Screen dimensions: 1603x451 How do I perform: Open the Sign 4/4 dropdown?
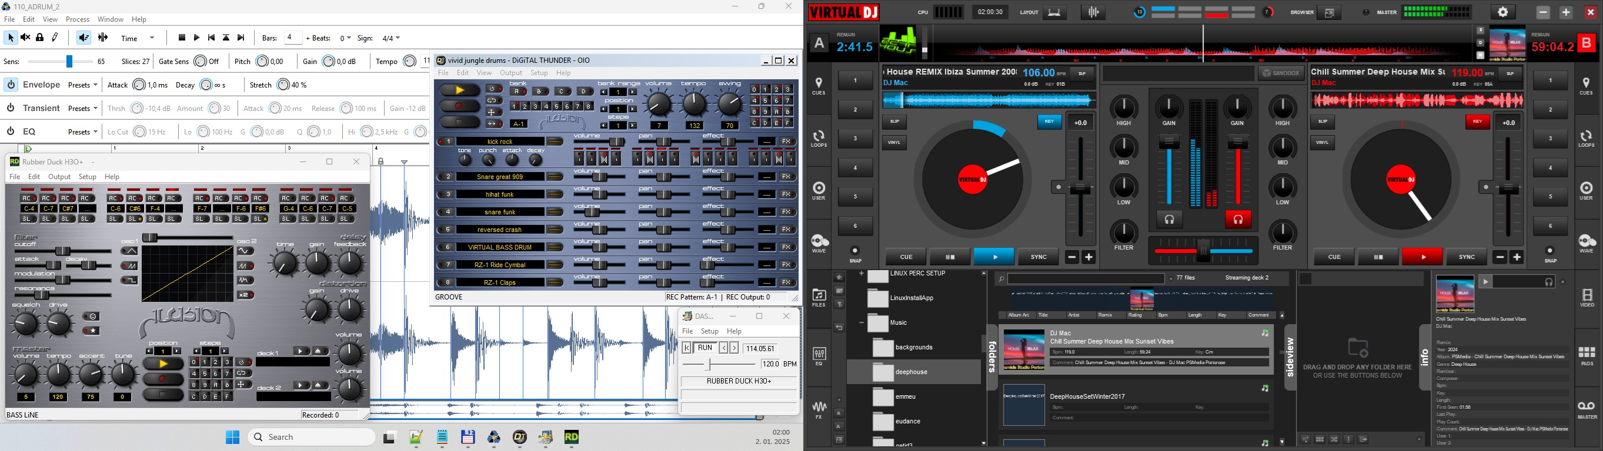pyautogui.click(x=391, y=39)
